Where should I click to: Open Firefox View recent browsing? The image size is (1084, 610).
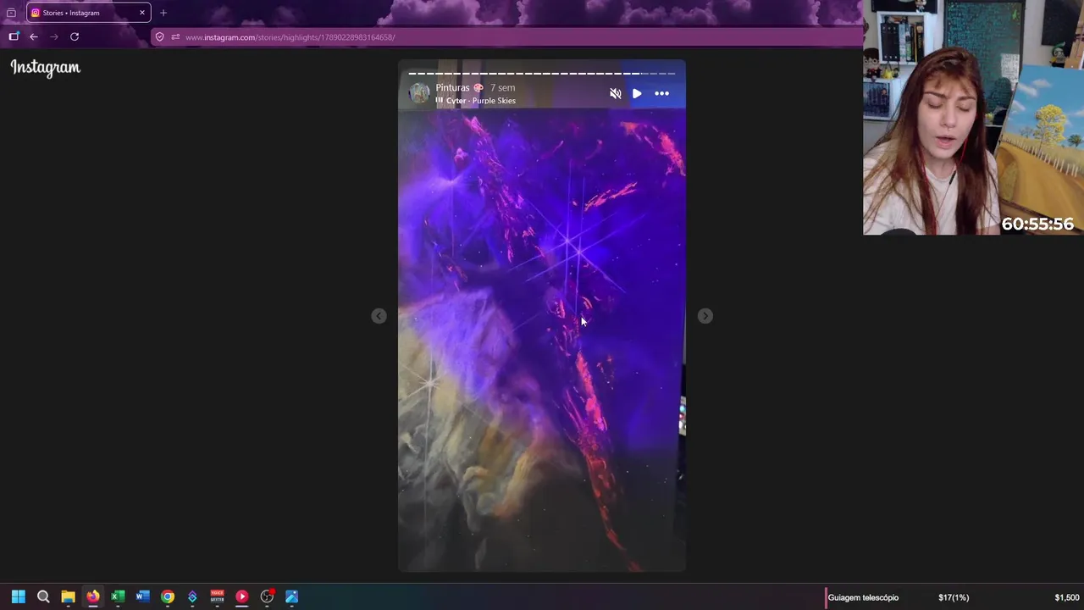[x=11, y=13]
